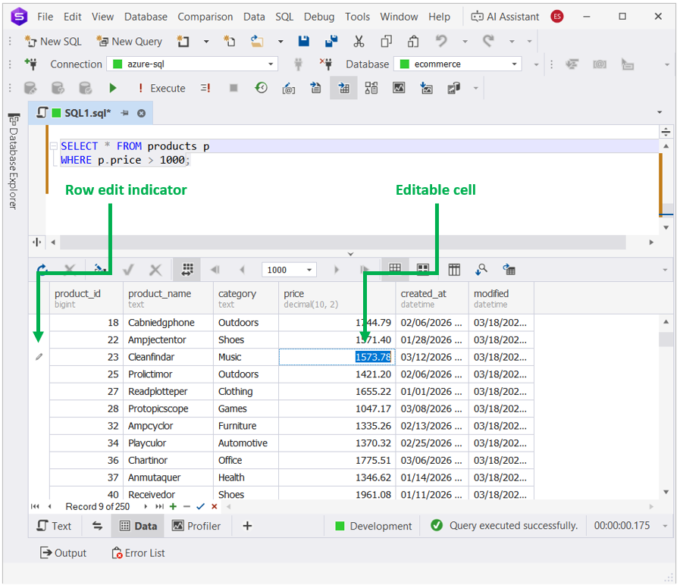Sort by the product_id column header
The width and height of the screenshot is (680, 585).
tap(86, 299)
